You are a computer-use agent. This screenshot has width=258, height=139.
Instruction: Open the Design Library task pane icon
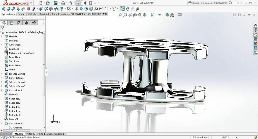pos(255,30)
